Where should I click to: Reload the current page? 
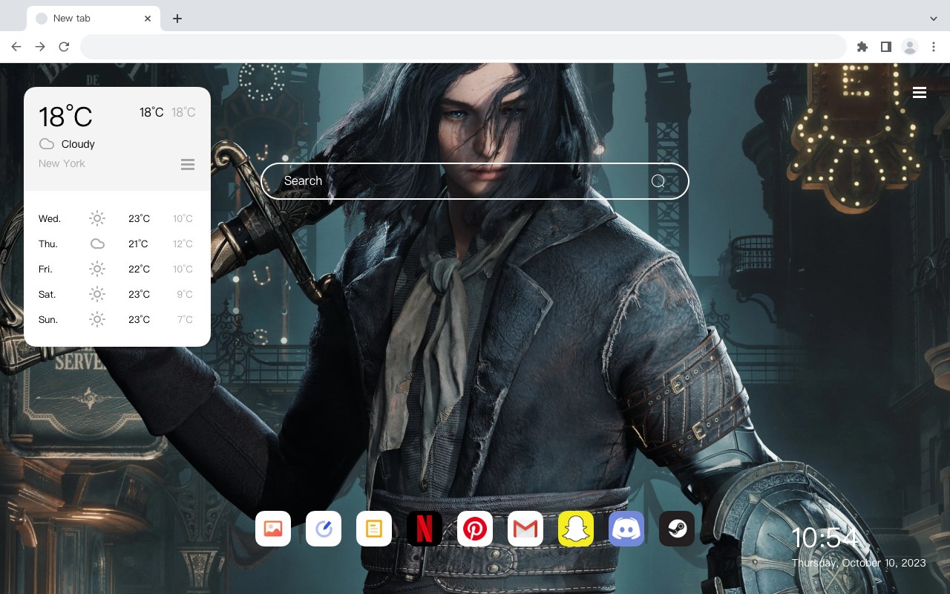[x=64, y=47]
